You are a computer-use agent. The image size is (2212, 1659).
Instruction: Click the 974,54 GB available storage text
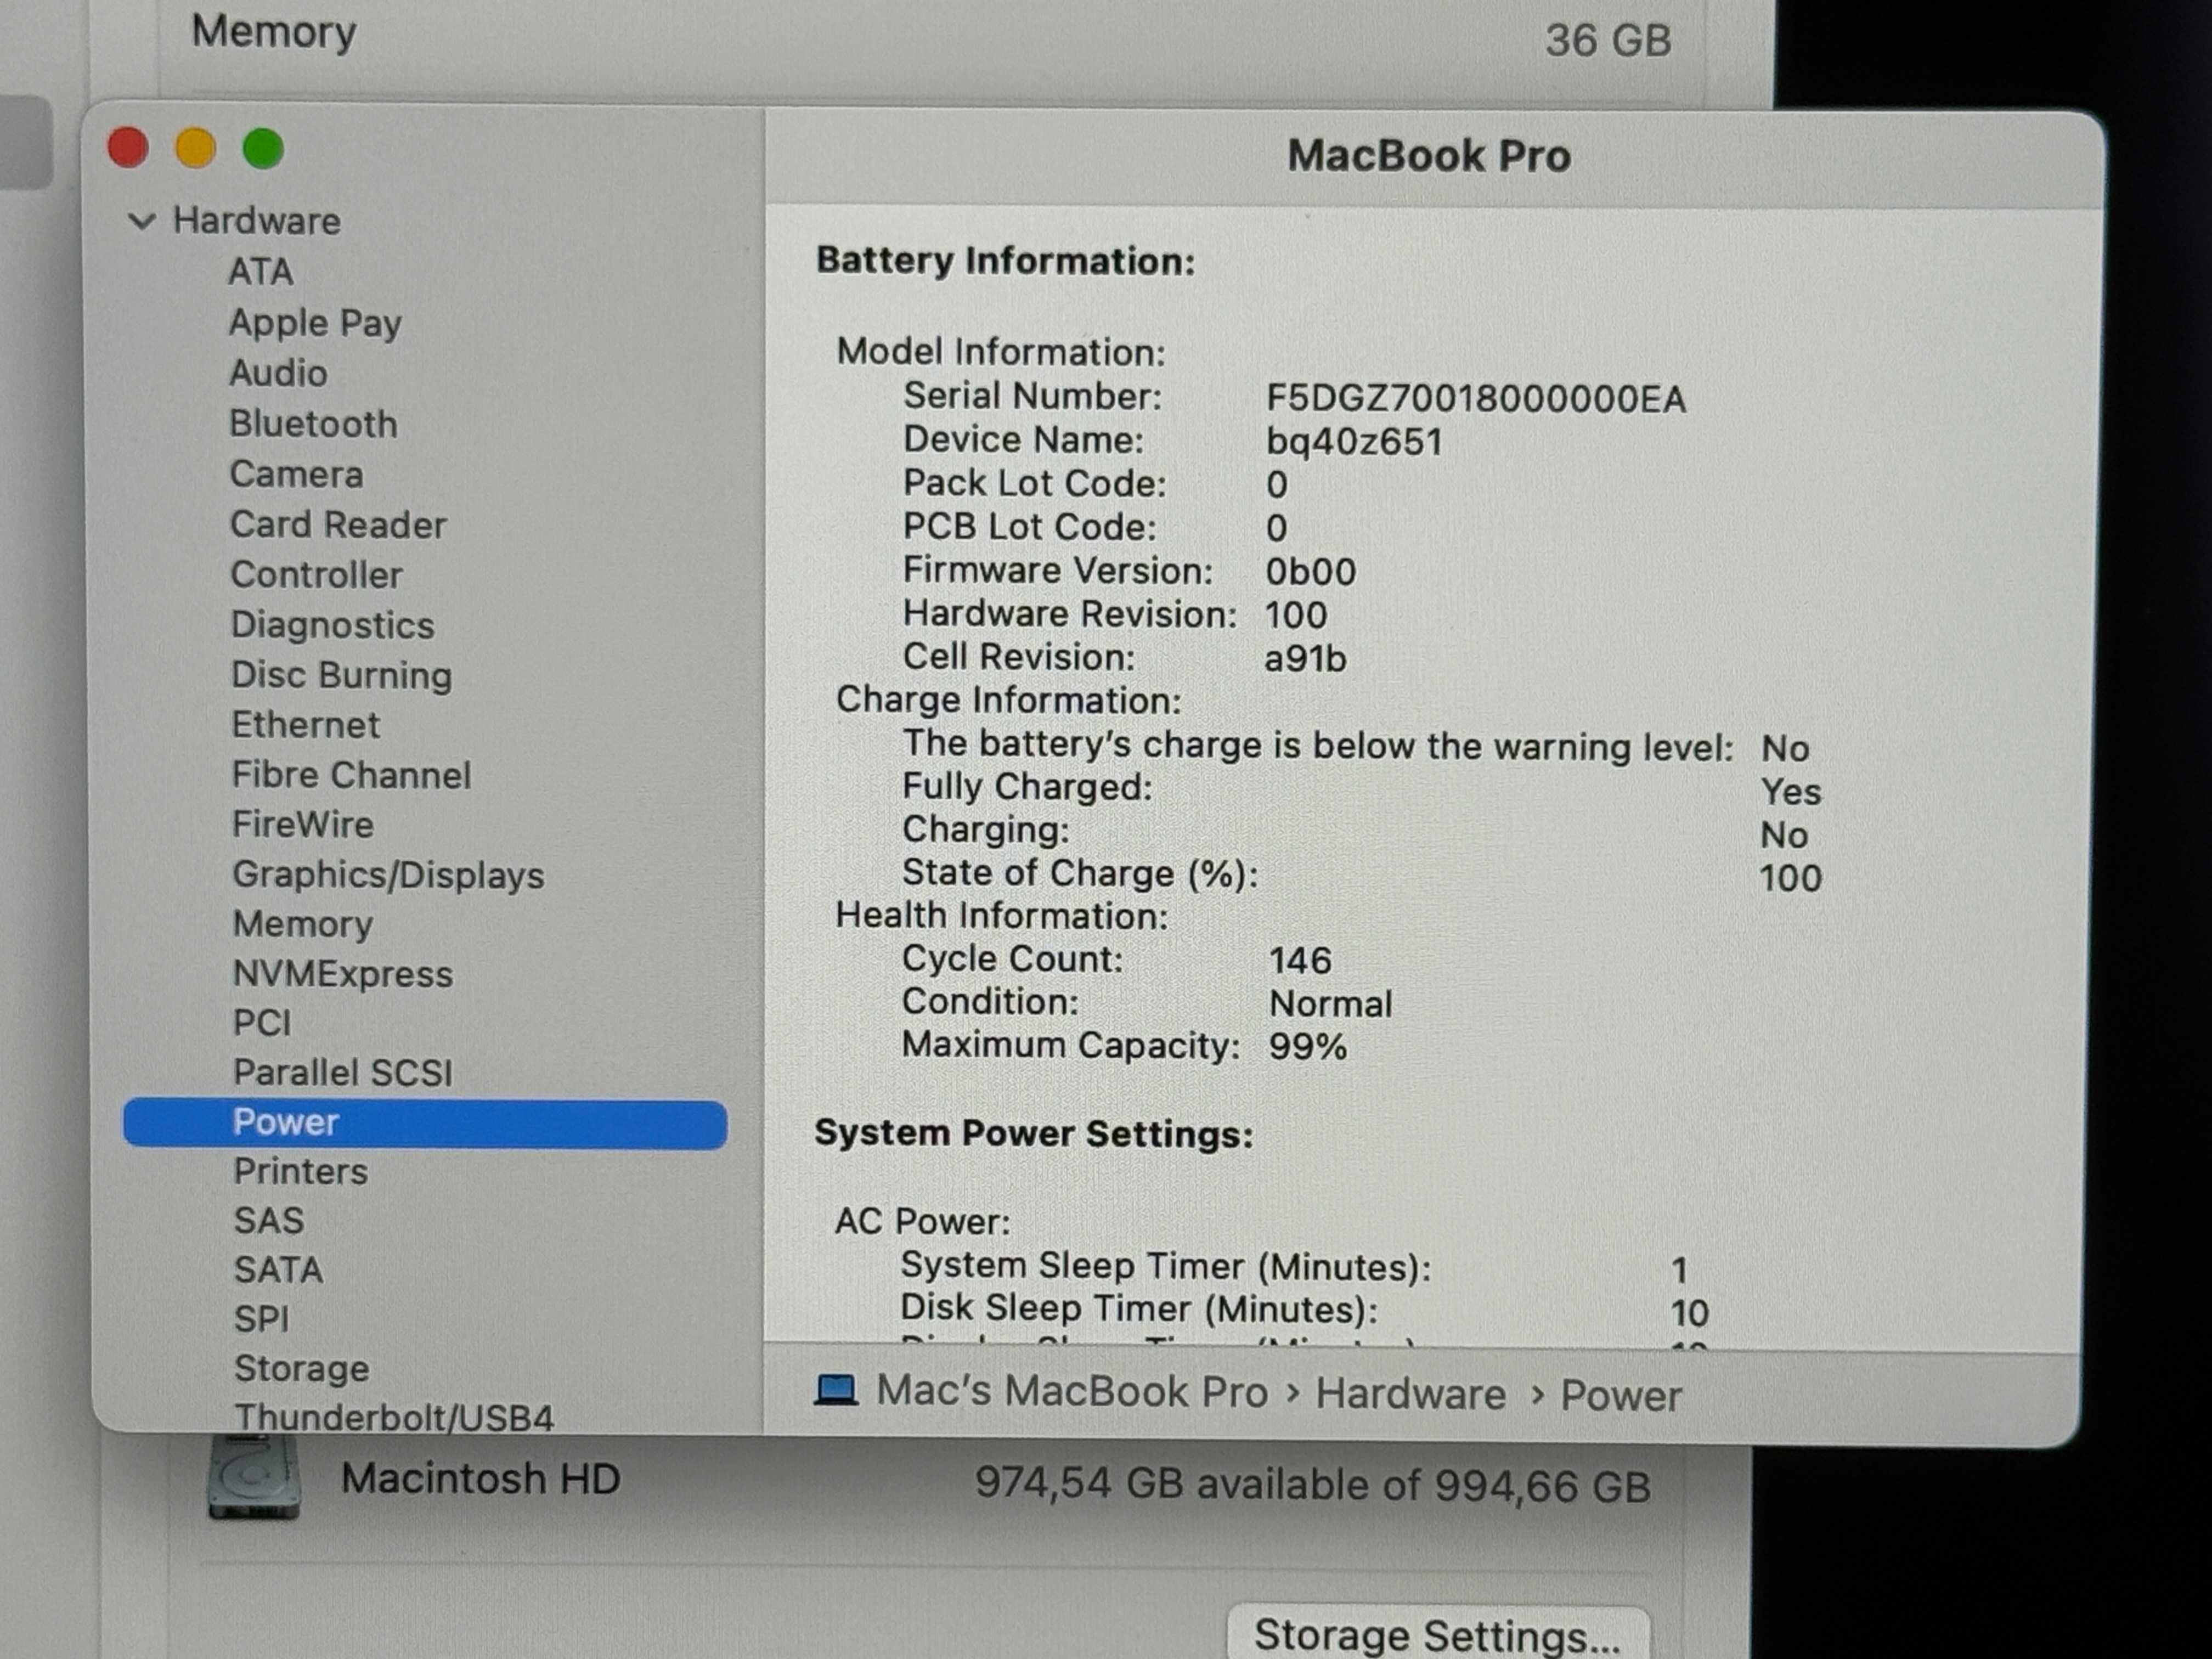(1312, 1485)
